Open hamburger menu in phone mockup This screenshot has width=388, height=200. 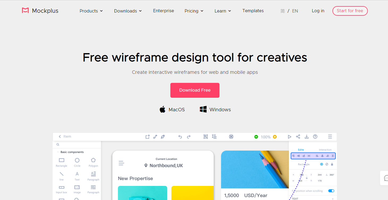121,163
